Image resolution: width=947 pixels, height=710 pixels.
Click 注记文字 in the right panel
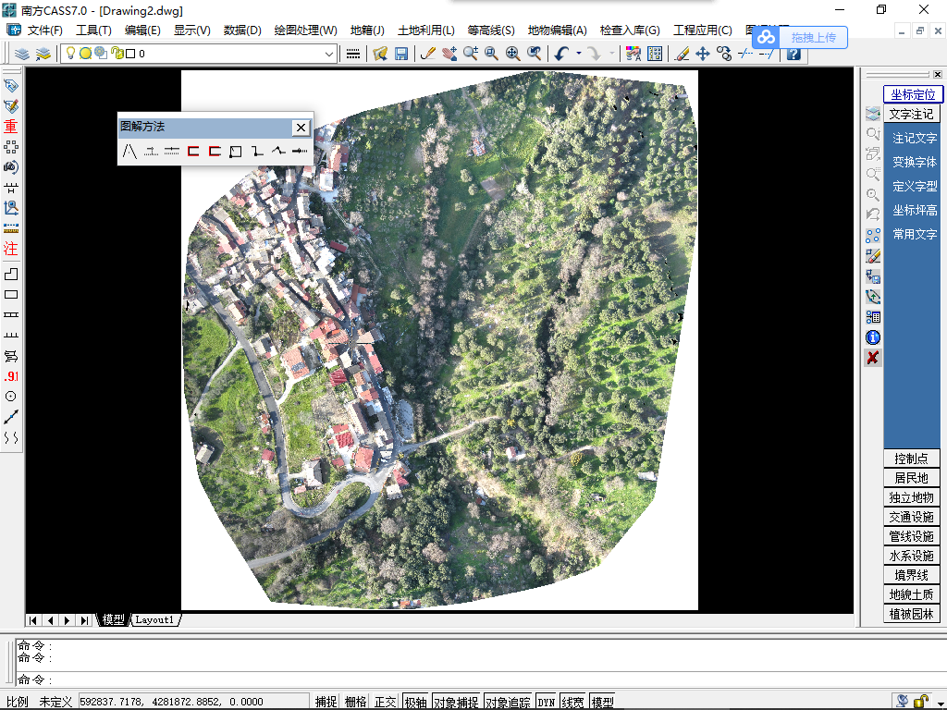914,138
